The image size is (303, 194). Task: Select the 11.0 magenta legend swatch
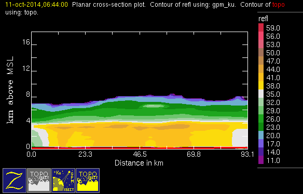pos(261,160)
